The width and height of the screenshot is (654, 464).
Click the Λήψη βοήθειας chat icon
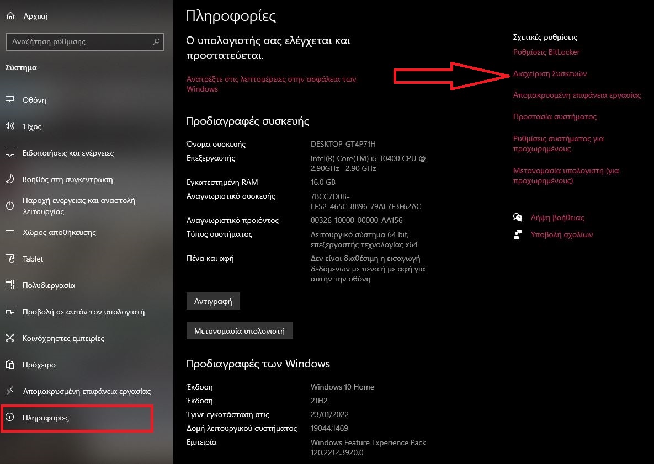(x=518, y=217)
